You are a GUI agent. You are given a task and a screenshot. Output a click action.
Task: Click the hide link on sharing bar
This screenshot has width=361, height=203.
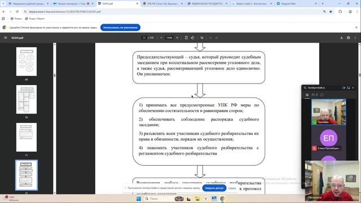point(232,188)
